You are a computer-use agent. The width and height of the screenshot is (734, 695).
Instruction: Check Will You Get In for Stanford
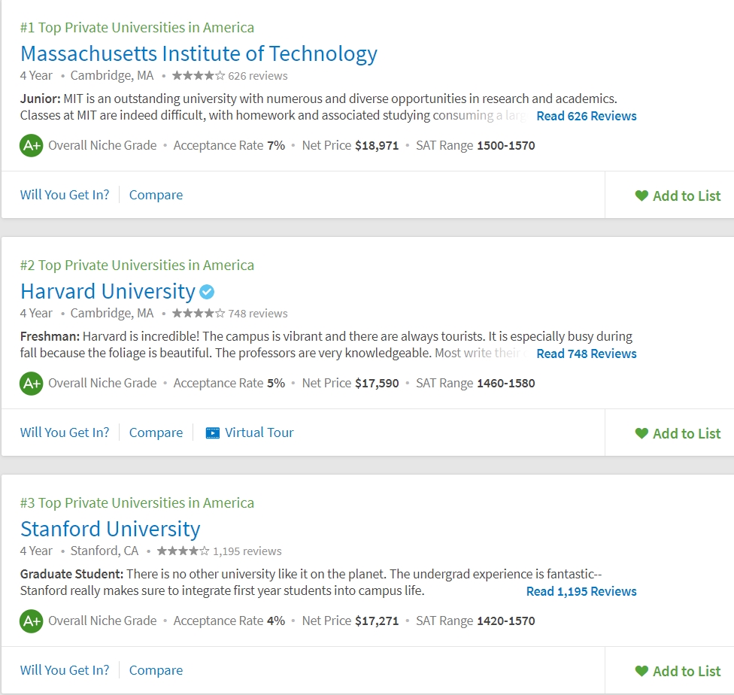65,670
